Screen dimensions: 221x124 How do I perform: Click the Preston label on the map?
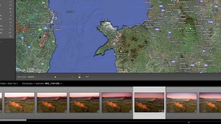160,2
